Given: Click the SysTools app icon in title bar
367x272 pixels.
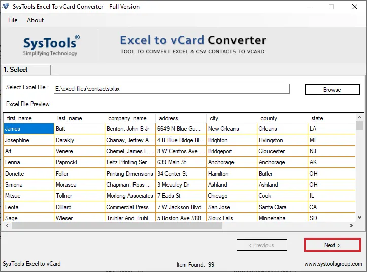Looking at the screenshot, I should pyautogui.click(x=6, y=6).
